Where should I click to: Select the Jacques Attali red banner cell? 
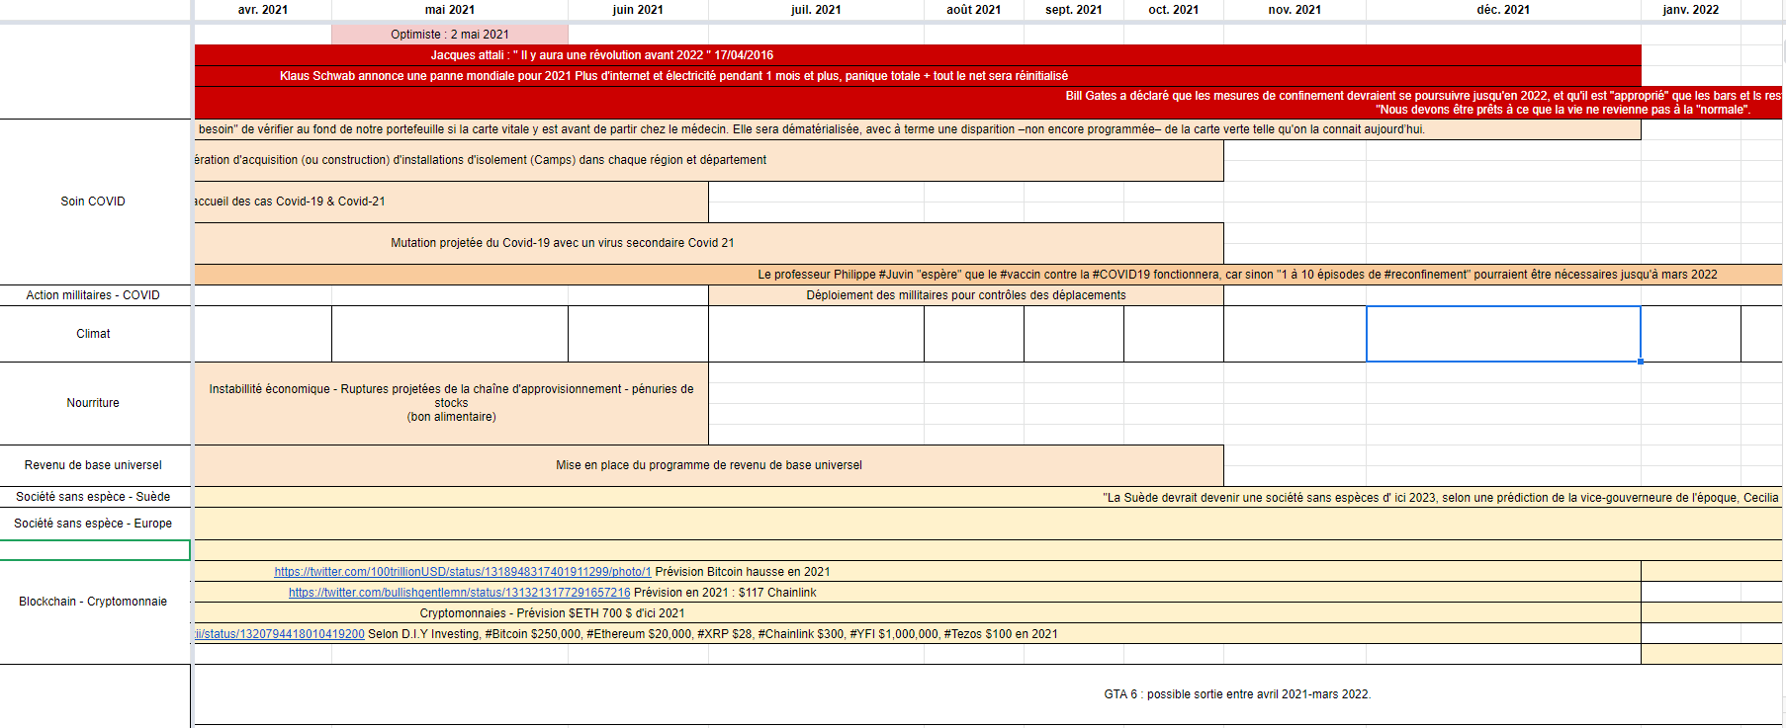tap(601, 55)
